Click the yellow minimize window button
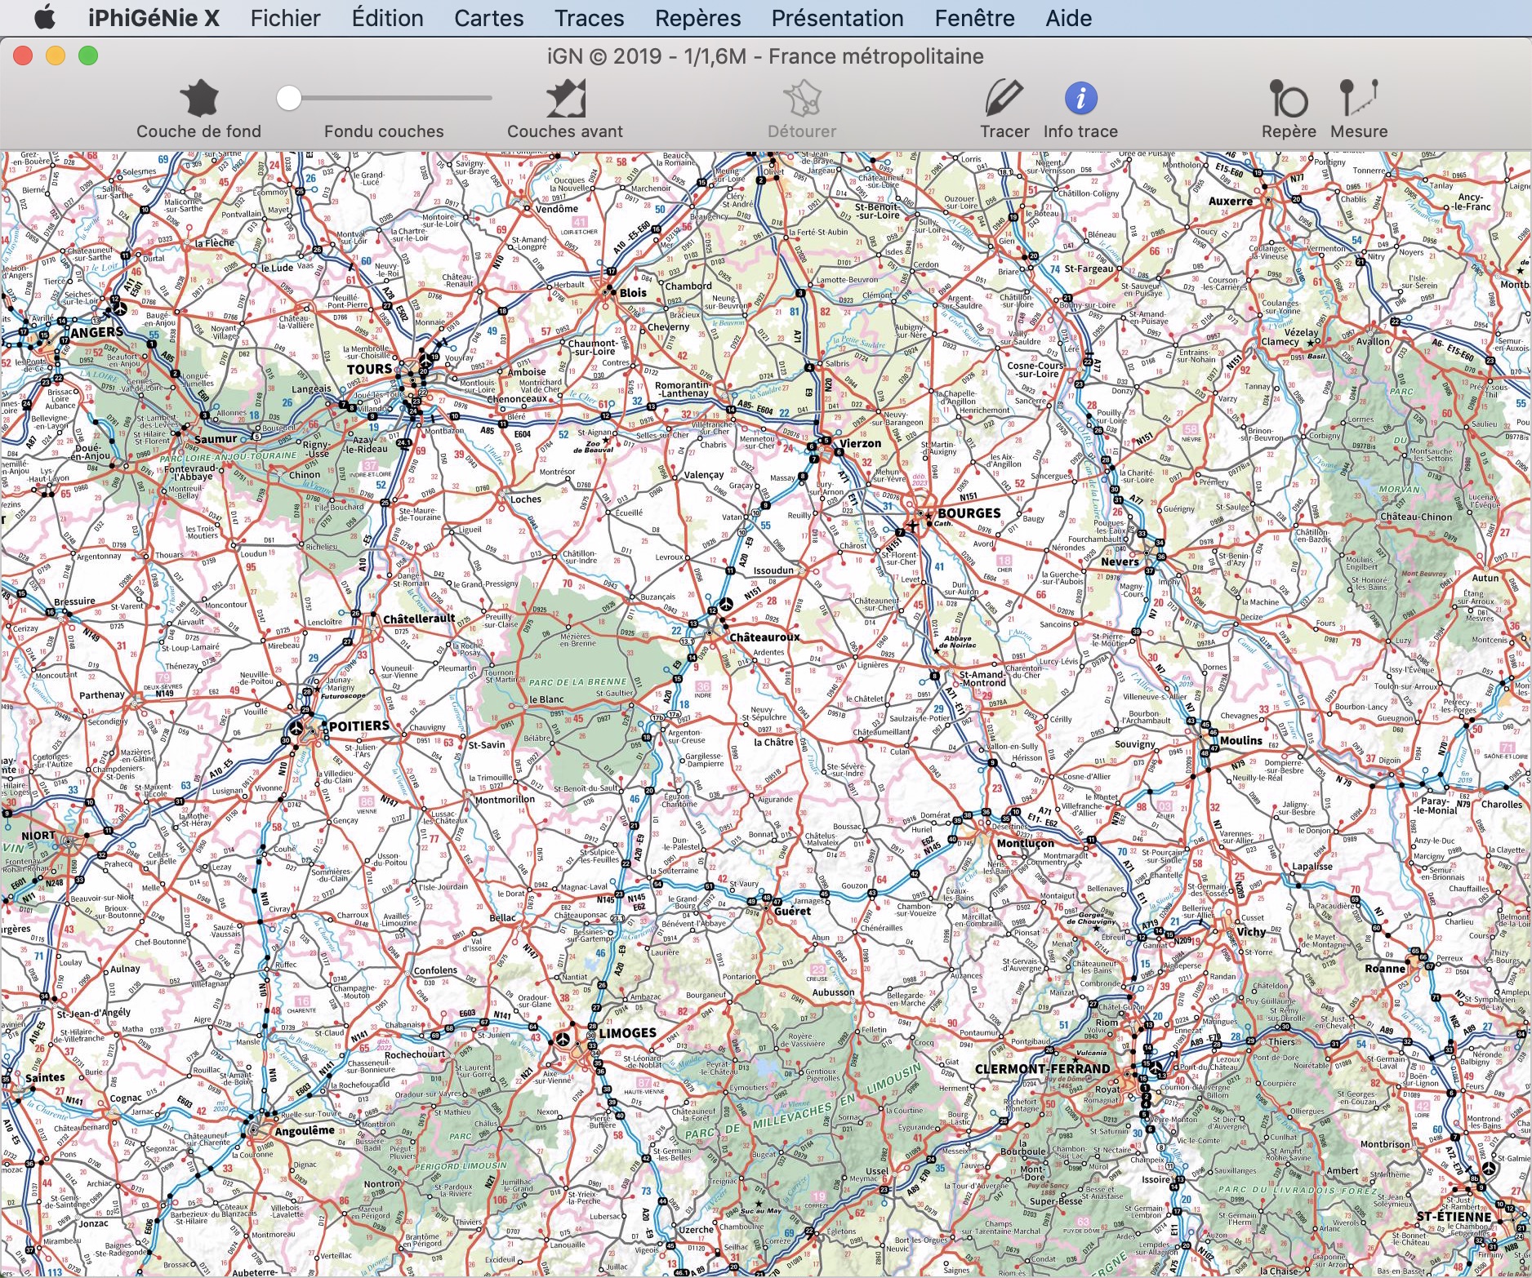 (56, 55)
